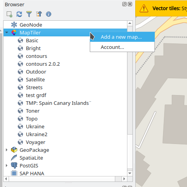Click the globe icon beside contours 2.0.2
Screen dimensions: 187x187
pyautogui.click(x=20, y=64)
